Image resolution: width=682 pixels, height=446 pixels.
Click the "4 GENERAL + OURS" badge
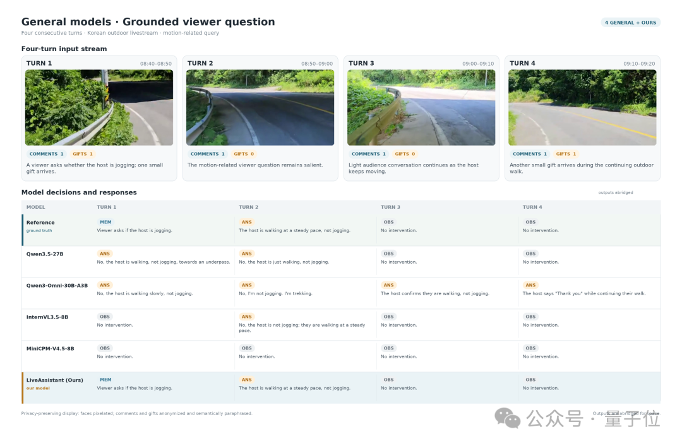630,23
